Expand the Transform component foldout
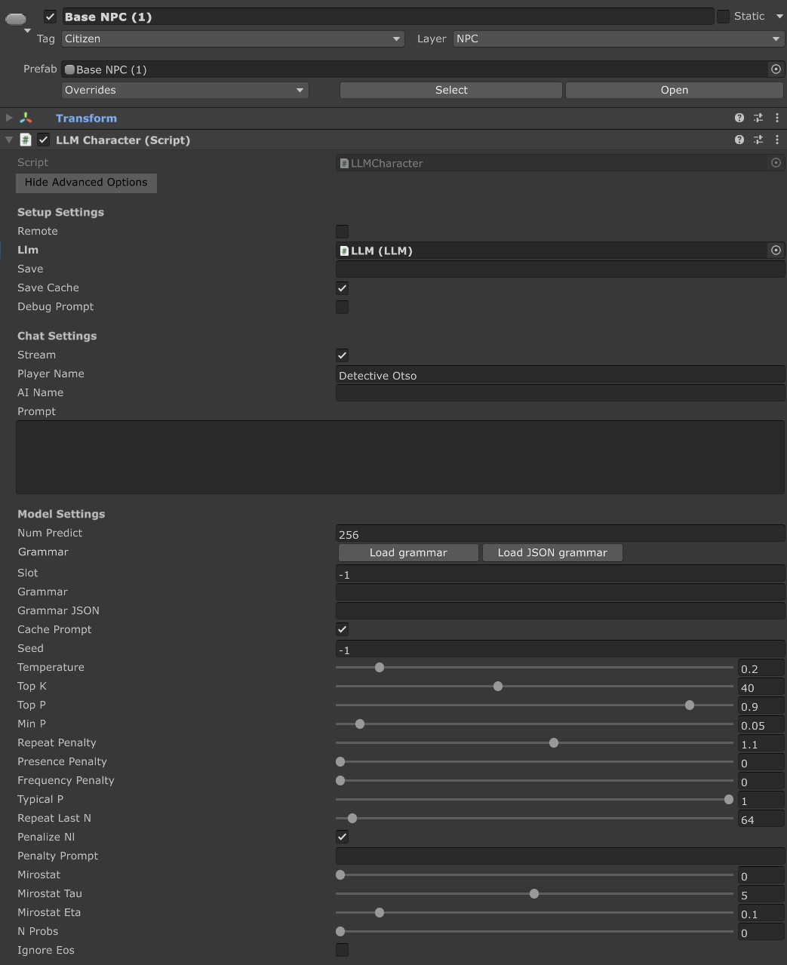The image size is (787, 965). tap(9, 118)
